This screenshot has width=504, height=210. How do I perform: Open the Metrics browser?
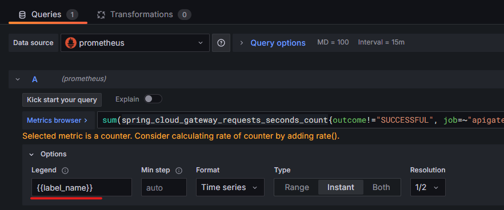click(57, 120)
